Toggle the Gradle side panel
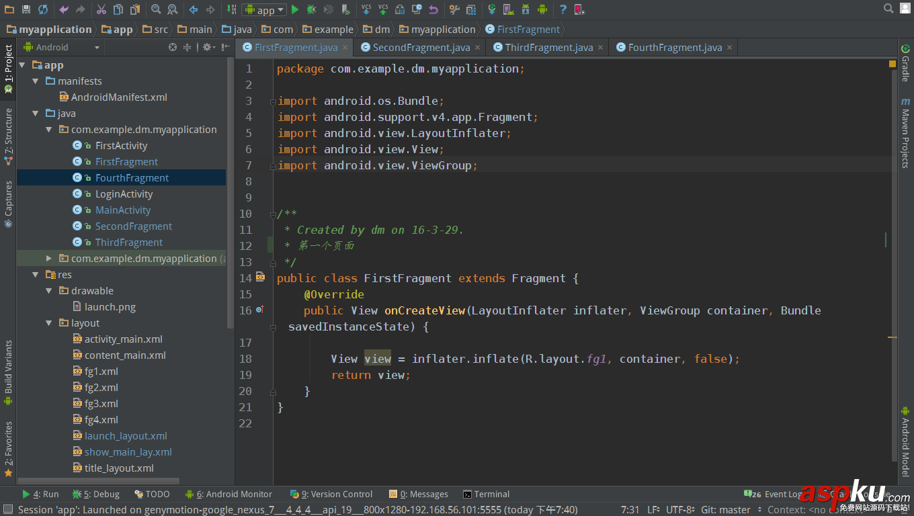The width and height of the screenshot is (914, 516). point(905,62)
